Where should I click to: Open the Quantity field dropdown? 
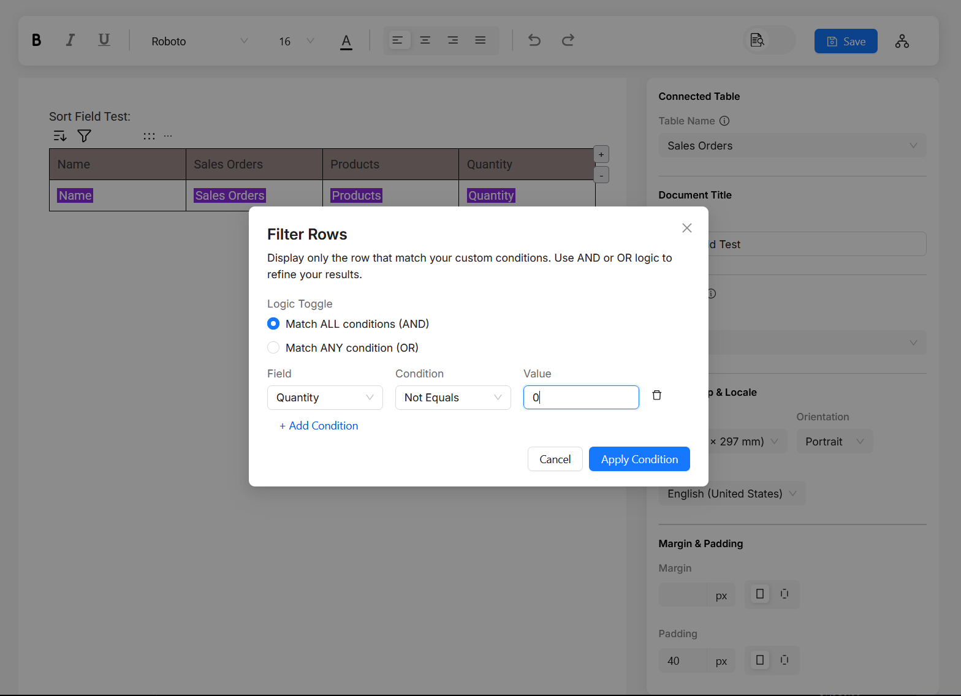coord(325,398)
